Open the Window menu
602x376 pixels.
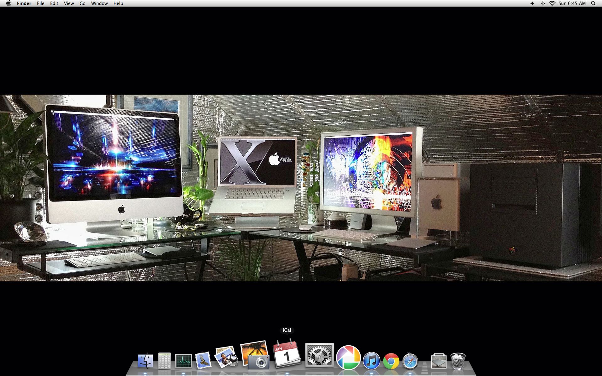(x=99, y=3)
